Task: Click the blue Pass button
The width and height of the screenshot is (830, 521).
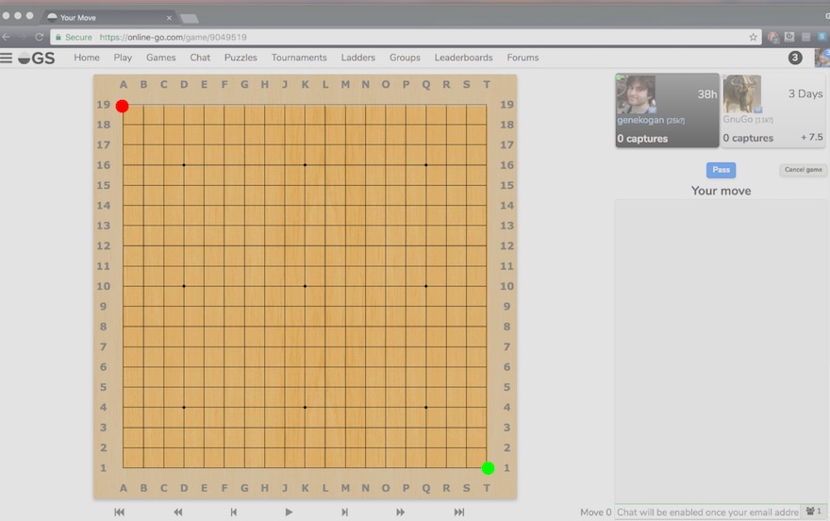Action: tap(721, 170)
